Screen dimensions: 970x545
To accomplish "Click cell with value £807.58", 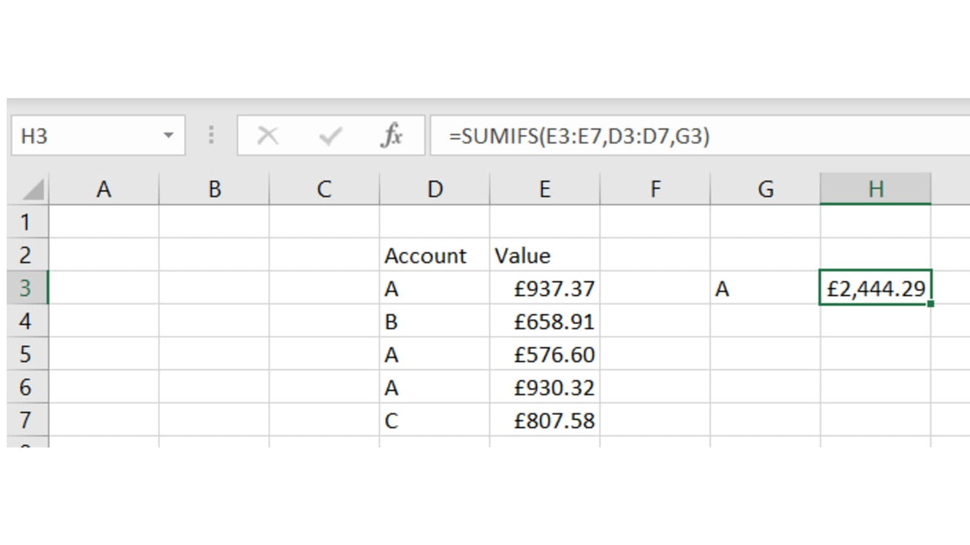I will tap(544, 420).
